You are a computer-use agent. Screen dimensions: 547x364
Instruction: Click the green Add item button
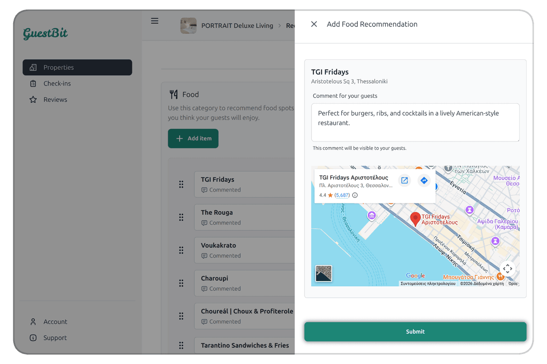(193, 138)
